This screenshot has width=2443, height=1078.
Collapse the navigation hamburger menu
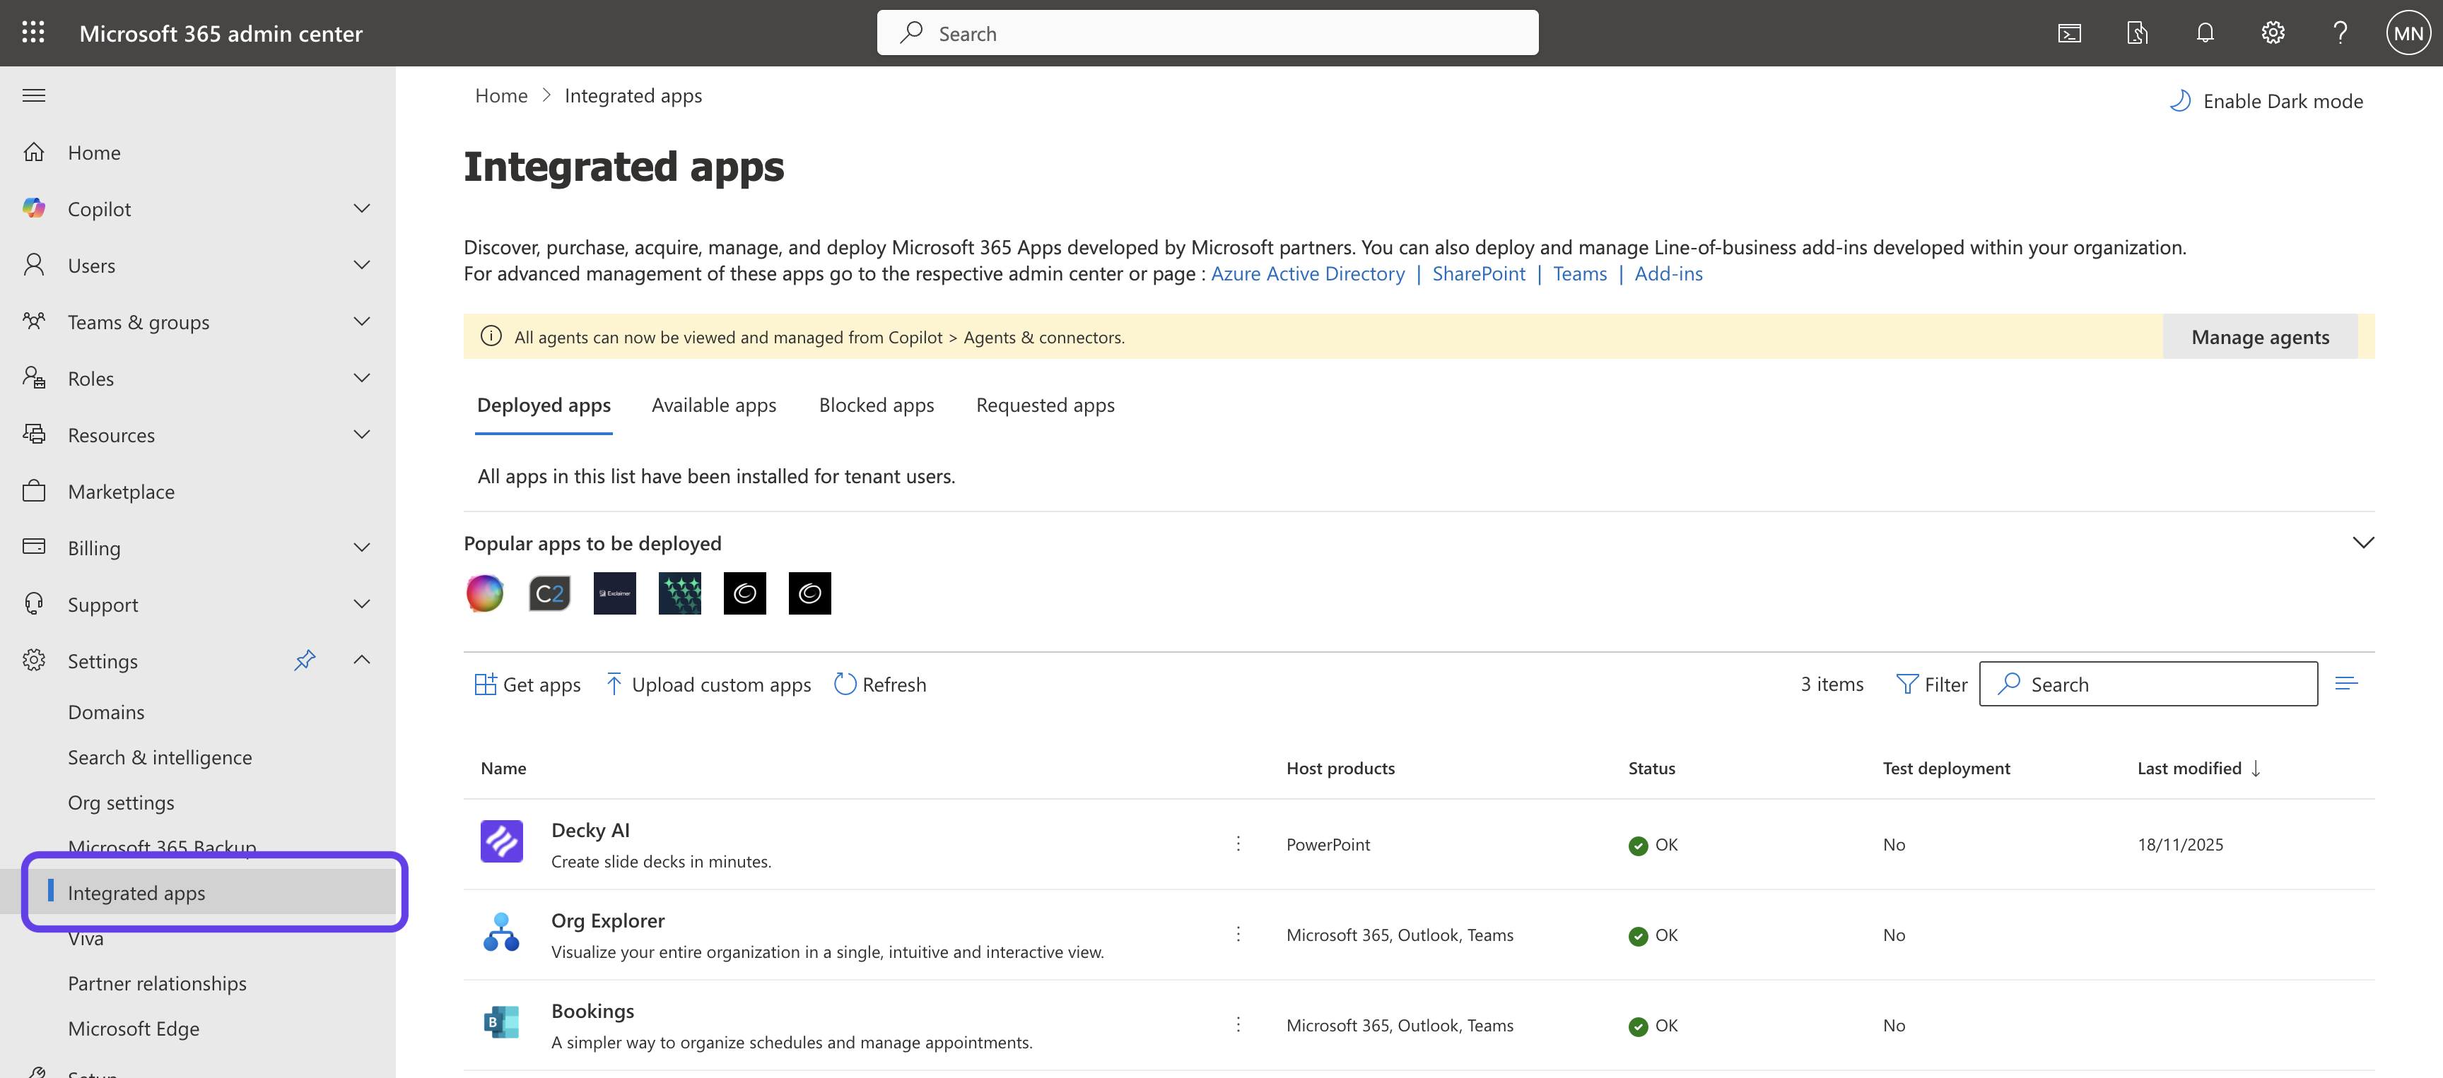pyautogui.click(x=34, y=95)
